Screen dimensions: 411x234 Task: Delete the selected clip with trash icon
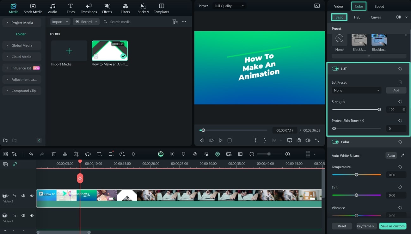point(54,154)
